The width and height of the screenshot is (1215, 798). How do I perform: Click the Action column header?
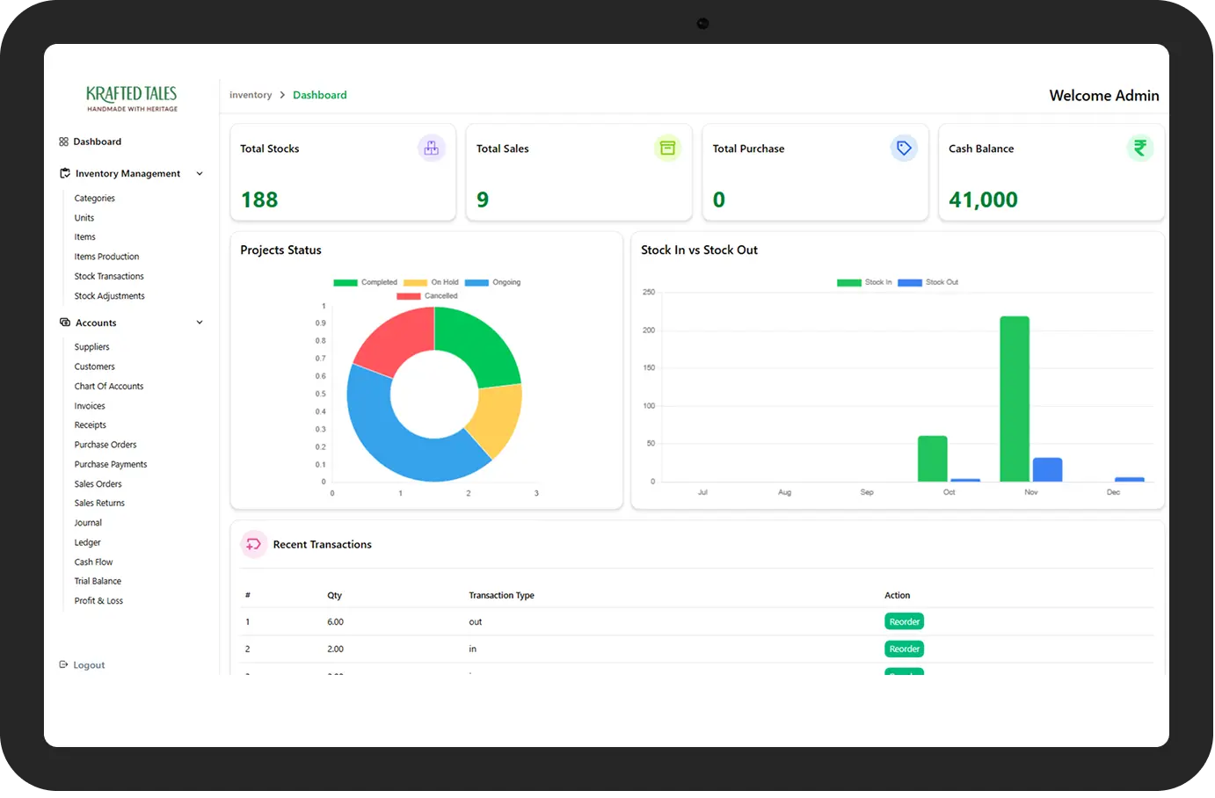897,596
